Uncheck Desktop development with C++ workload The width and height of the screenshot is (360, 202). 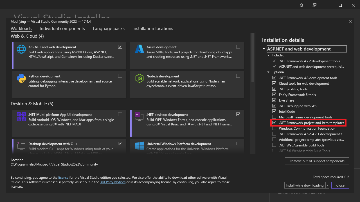tap(120, 144)
